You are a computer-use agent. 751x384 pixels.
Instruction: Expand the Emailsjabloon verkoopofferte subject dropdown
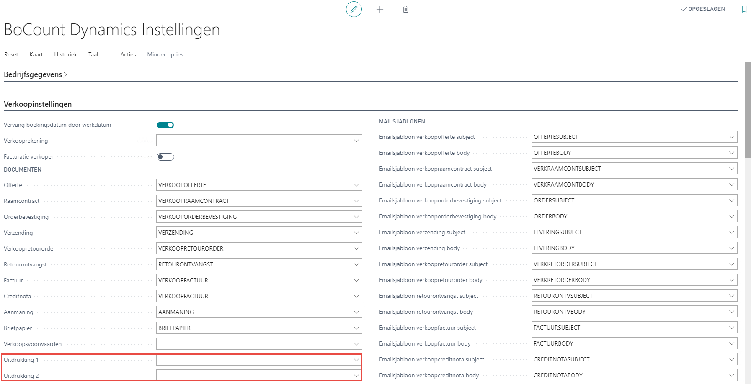click(x=731, y=137)
